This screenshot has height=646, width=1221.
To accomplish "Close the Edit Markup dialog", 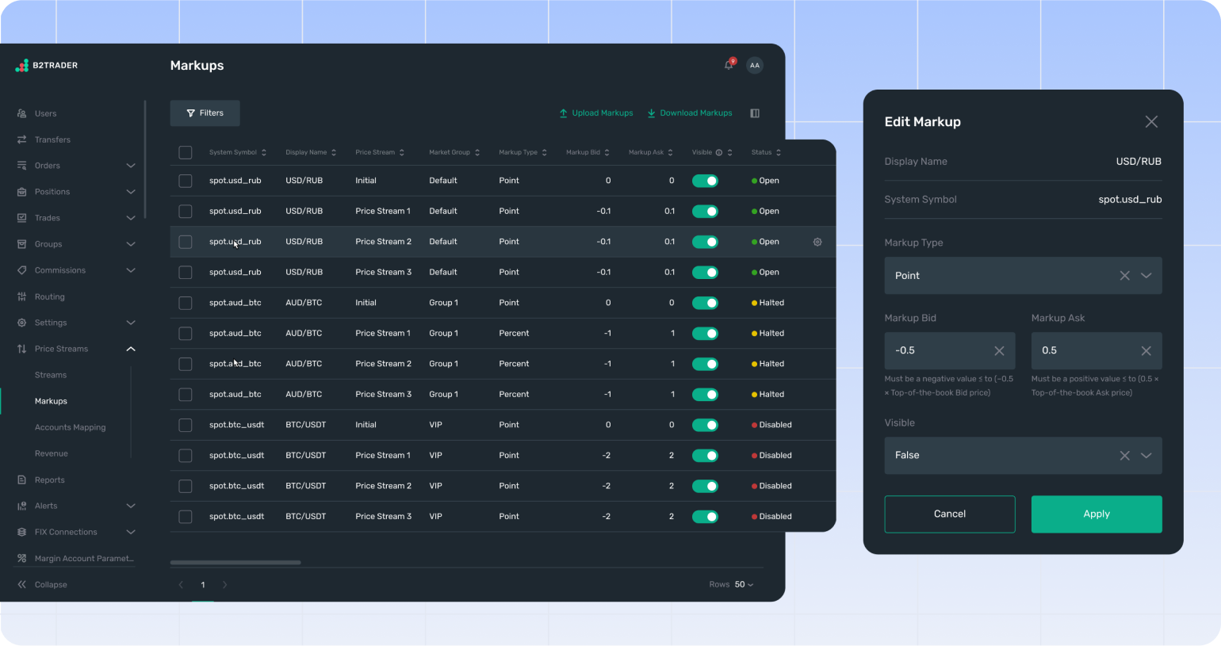I will [x=1151, y=121].
